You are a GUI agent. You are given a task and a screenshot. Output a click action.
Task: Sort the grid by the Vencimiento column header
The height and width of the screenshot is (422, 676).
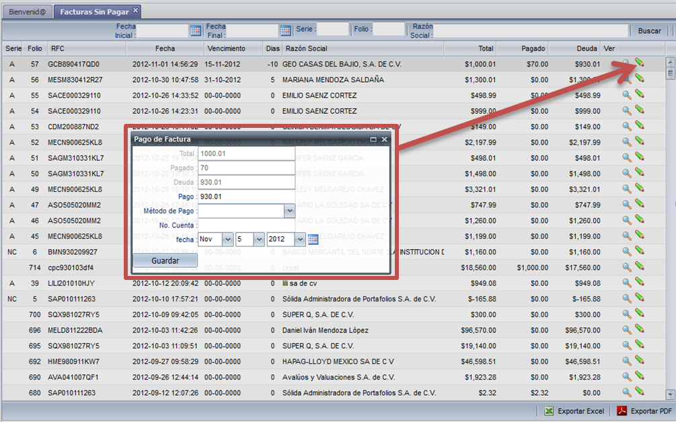[x=226, y=48]
